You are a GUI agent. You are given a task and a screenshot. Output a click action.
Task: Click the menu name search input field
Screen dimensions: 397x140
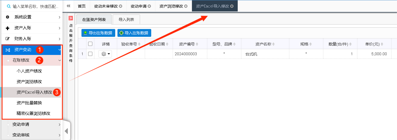click(35, 6)
